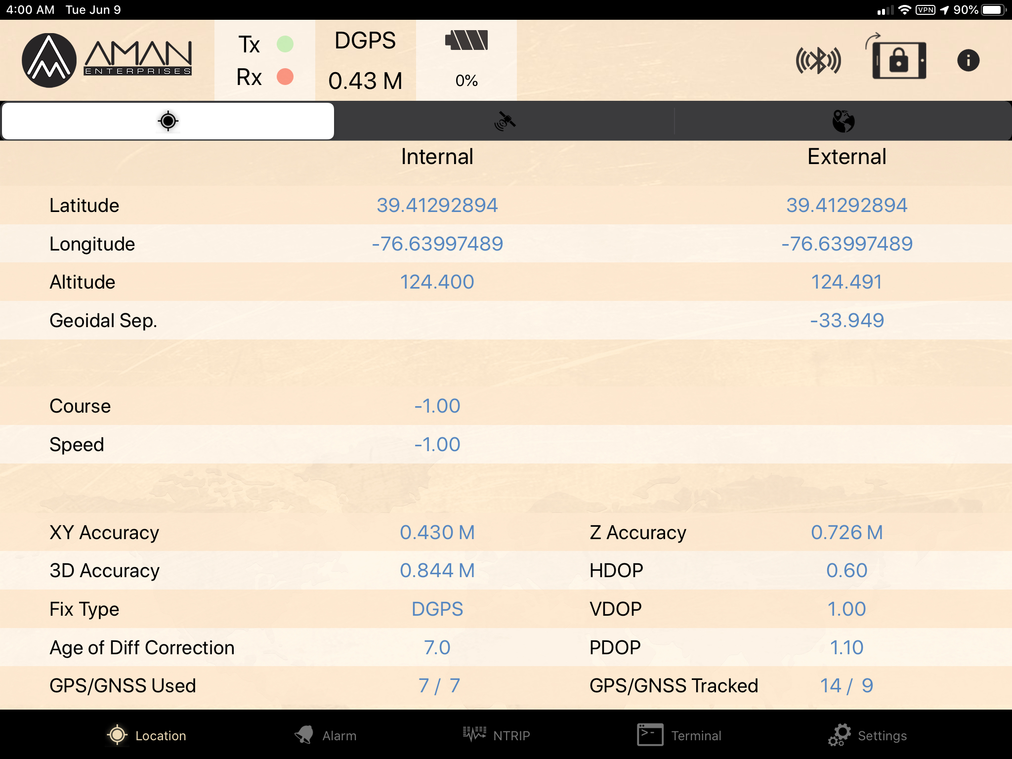This screenshot has height=759, width=1012.
Task: Tap the internal latitude value
Action: coord(437,205)
